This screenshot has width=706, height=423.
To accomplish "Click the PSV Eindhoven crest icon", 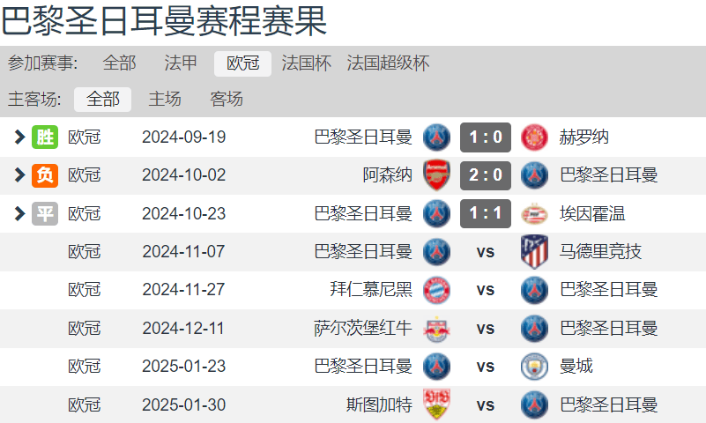I will [534, 214].
